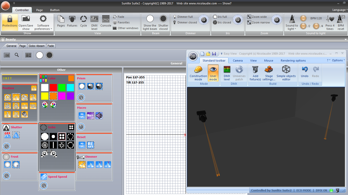The height and width of the screenshot is (195, 348).
Task: Select the cyan color swatch
Action: click(x=70, y=88)
